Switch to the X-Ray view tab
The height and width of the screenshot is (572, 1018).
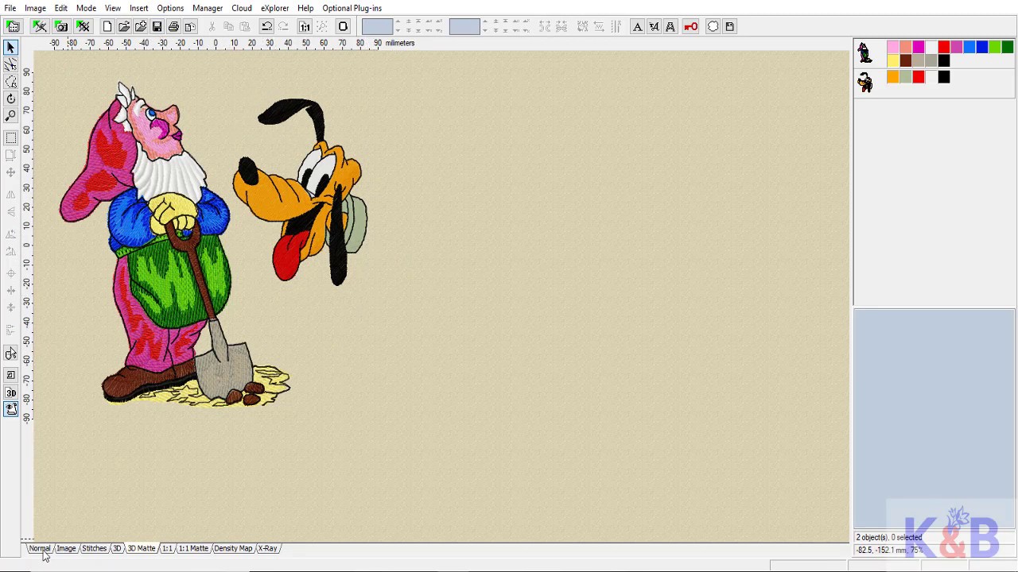(x=268, y=548)
